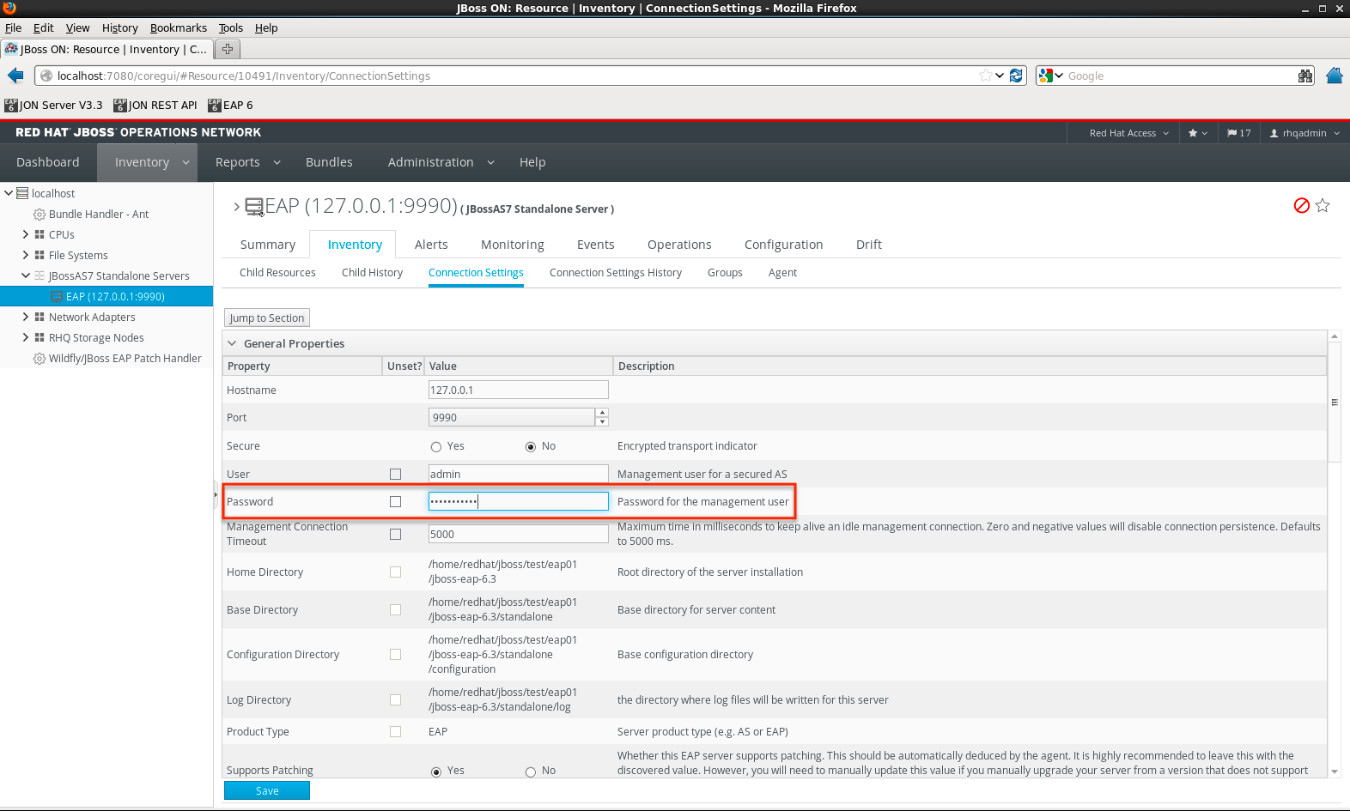Click the bookmark star in address bar
1350x811 pixels.
click(985, 76)
